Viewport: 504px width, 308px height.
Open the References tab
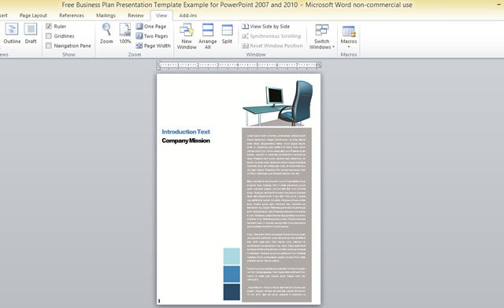coord(72,15)
